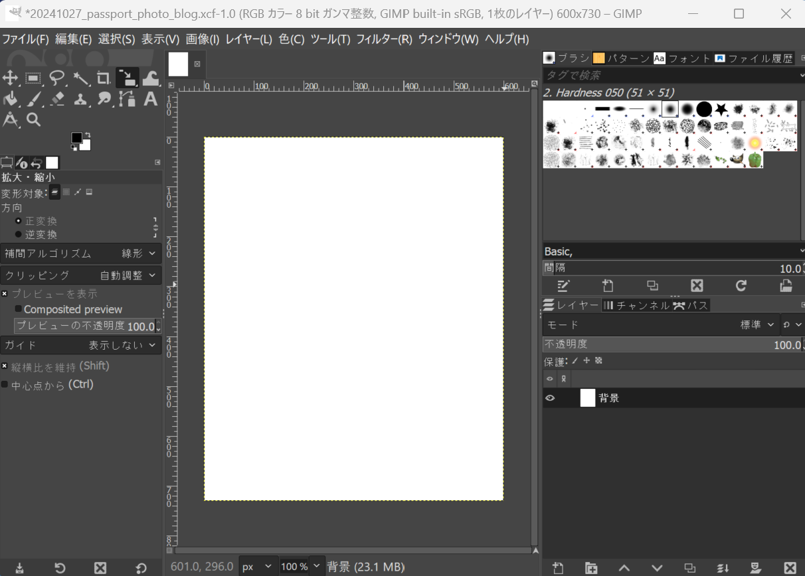The image size is (805, 576).
Task: Select the Move tool in toolbox
Action: (x=10, y=78)
